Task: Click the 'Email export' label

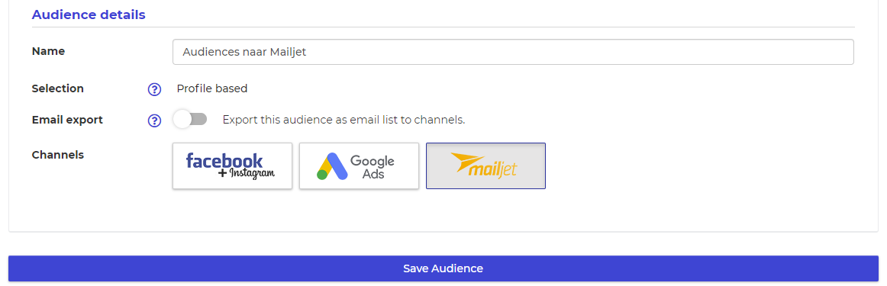Action: click(67, 120)
